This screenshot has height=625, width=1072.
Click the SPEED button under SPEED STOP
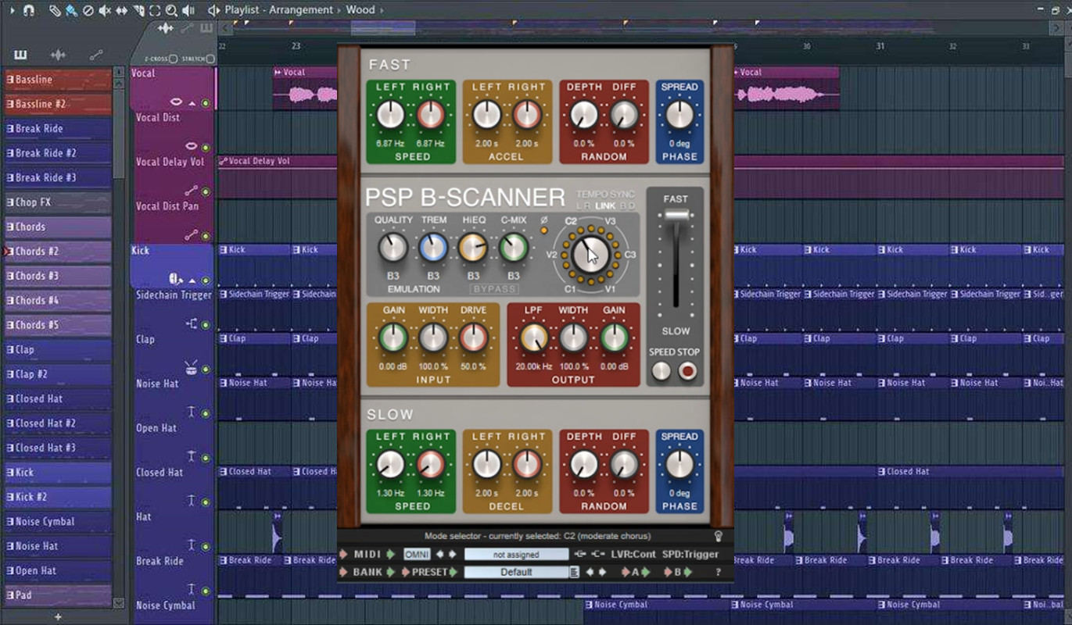pyautogui.click(x=661, y=371)
